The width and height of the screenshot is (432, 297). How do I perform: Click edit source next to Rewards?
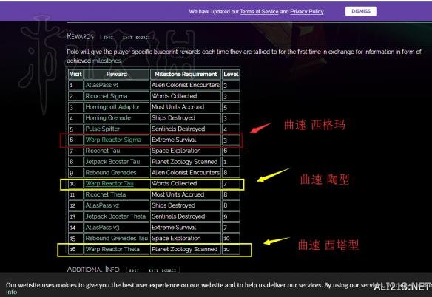[x=136, y=38]
